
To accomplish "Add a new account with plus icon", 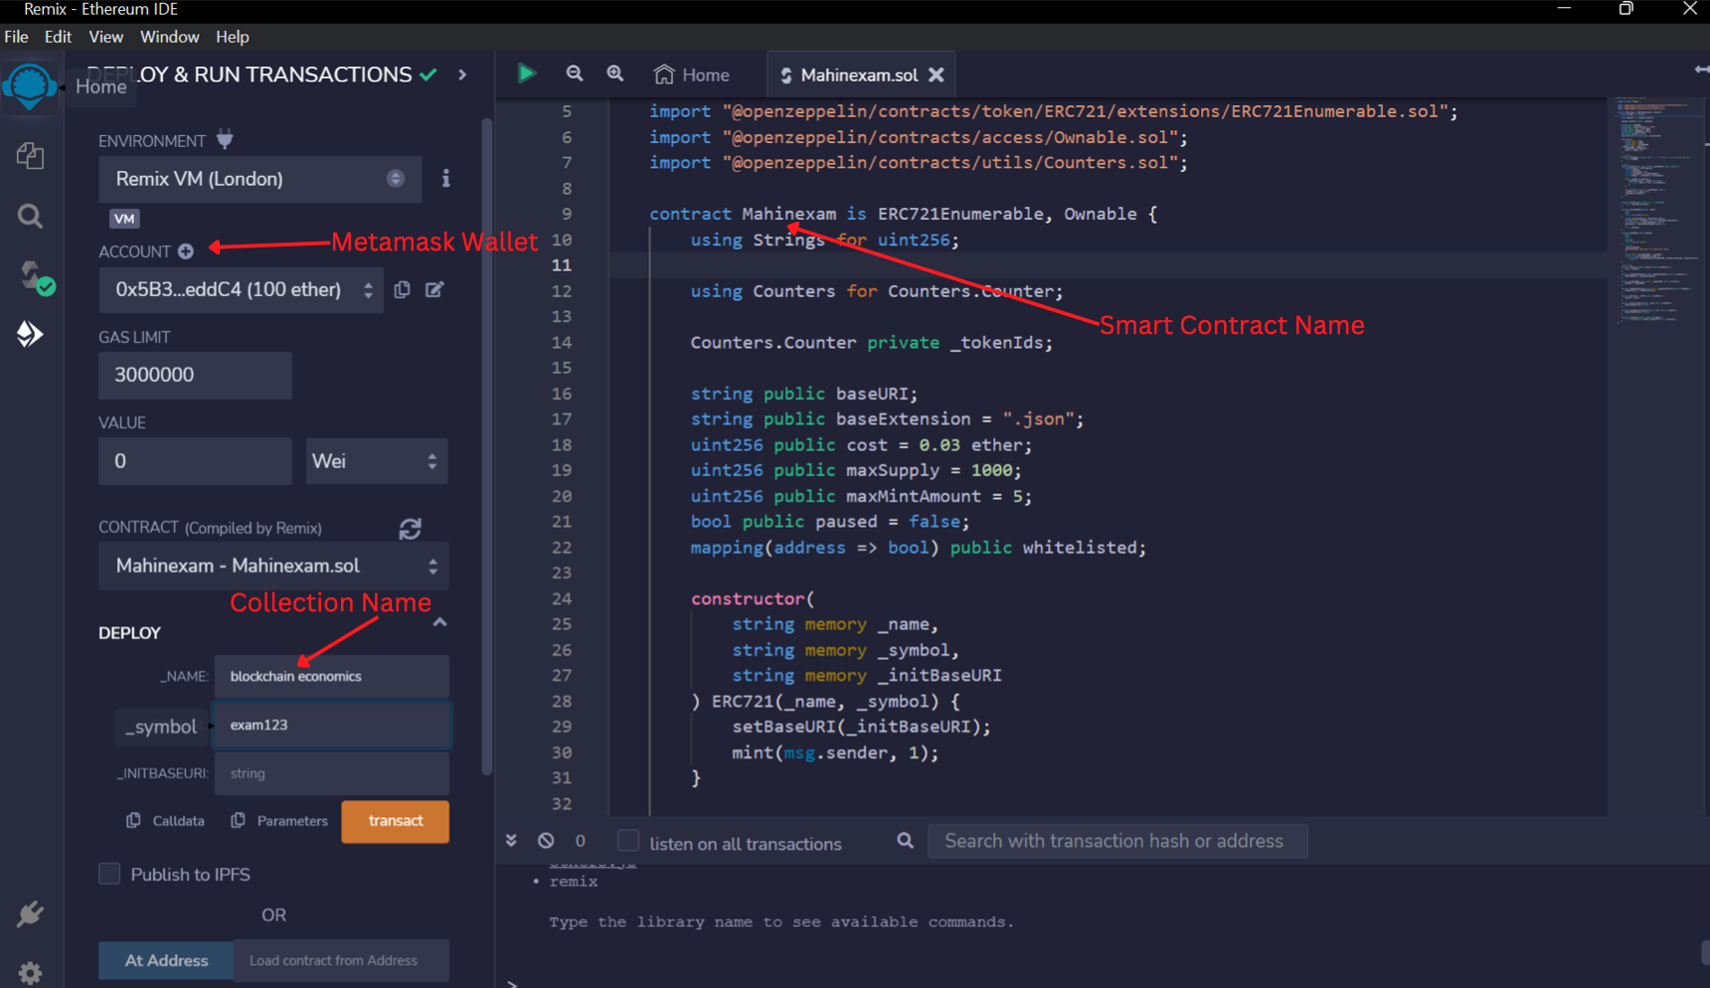I will [185, 251].
